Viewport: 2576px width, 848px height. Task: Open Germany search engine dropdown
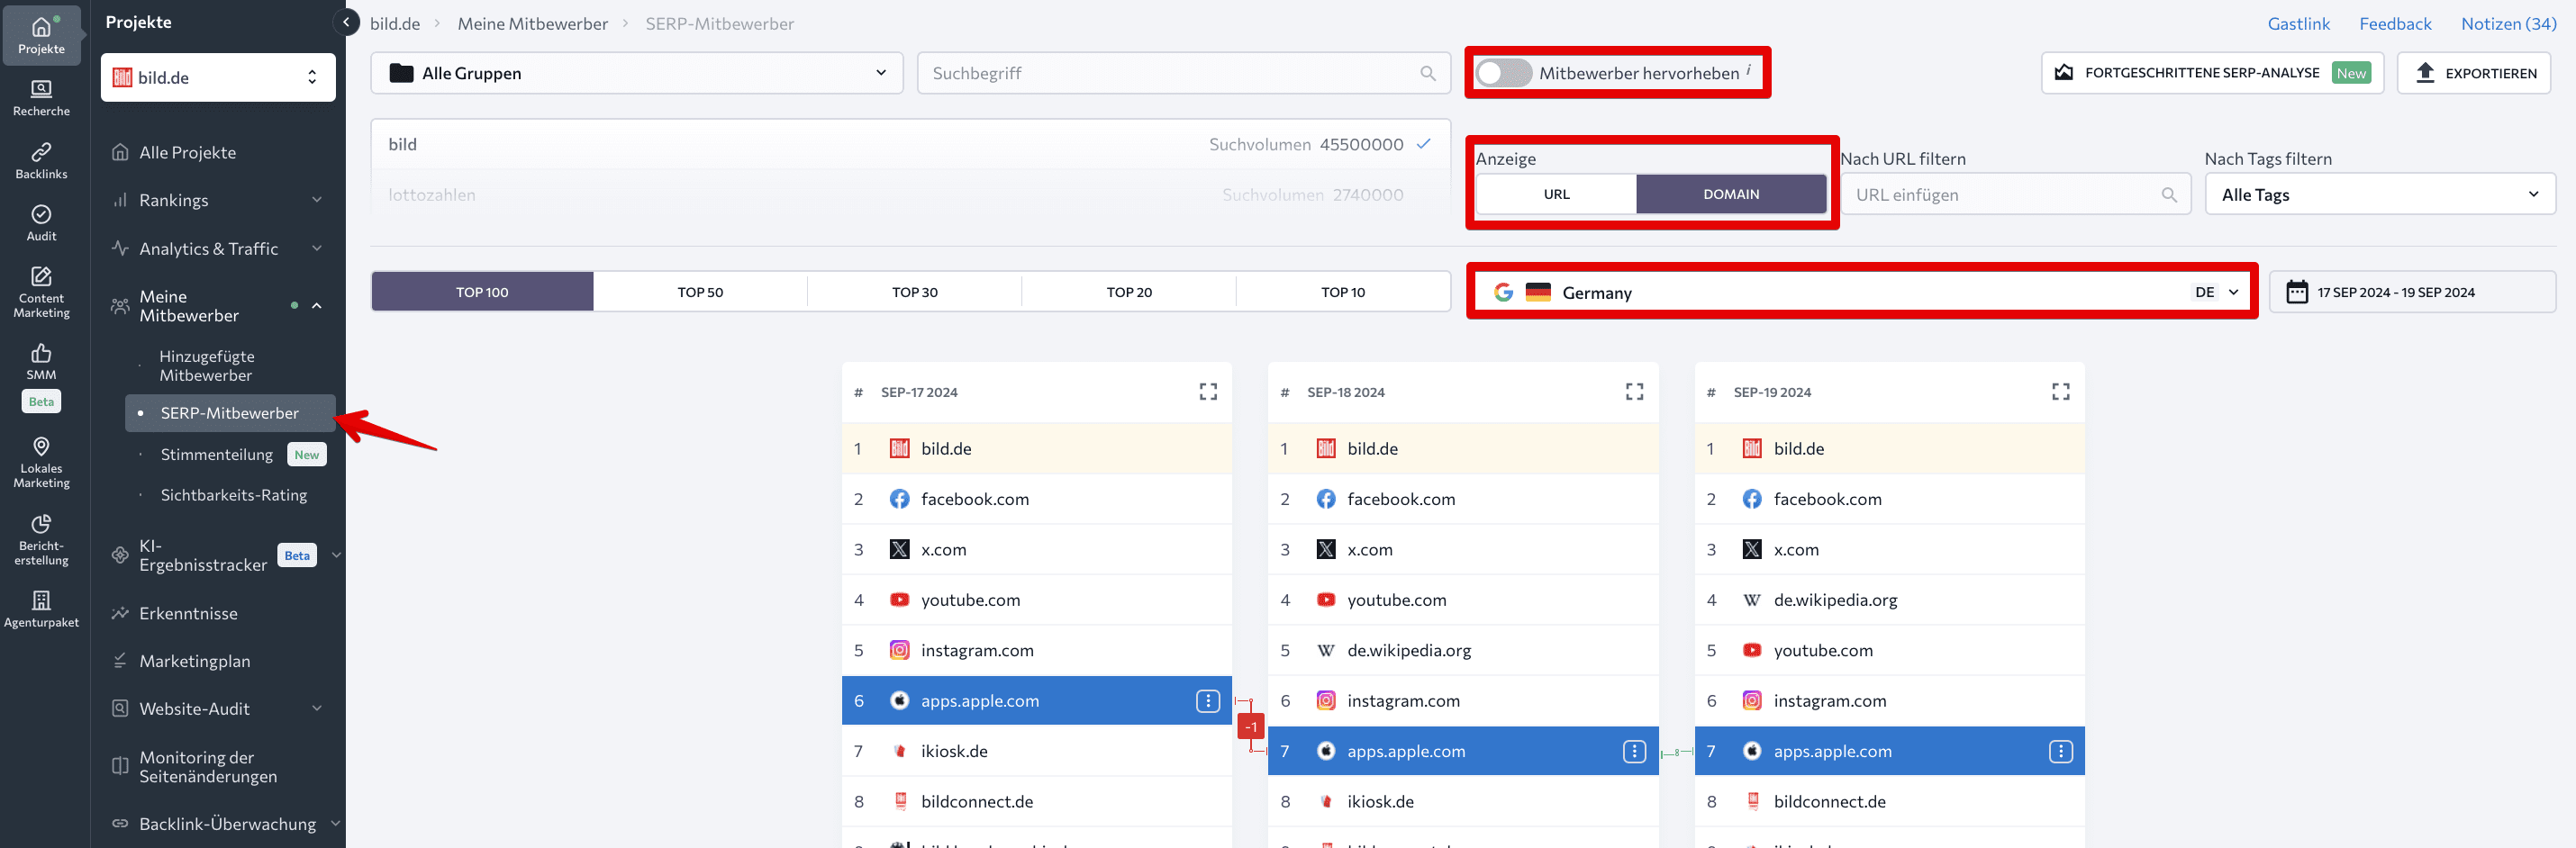1862,292
